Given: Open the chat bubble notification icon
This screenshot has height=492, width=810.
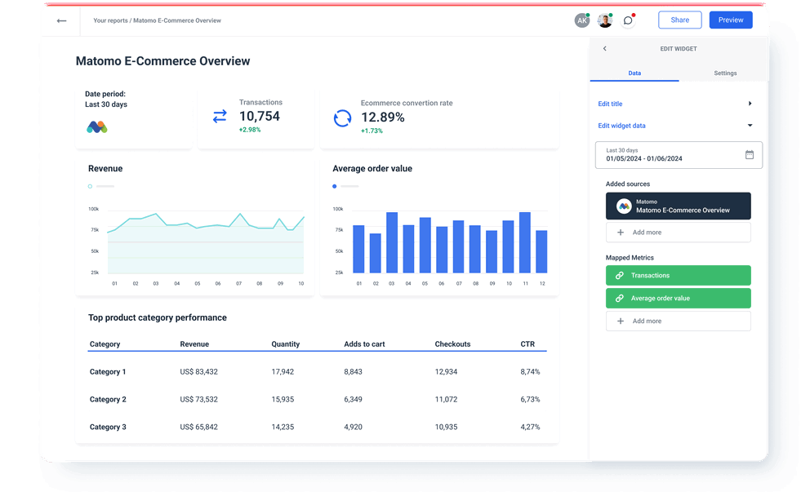Looking at the screenshot, I should tap(628, 20).
